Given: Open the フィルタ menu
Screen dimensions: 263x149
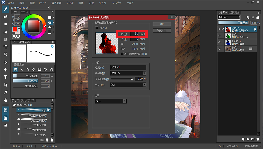Looking at the screenshot, I should tap(70, 3).
